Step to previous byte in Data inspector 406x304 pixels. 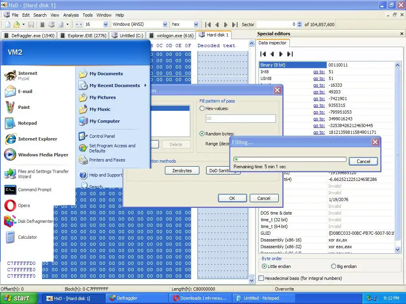tap(272, 54)
